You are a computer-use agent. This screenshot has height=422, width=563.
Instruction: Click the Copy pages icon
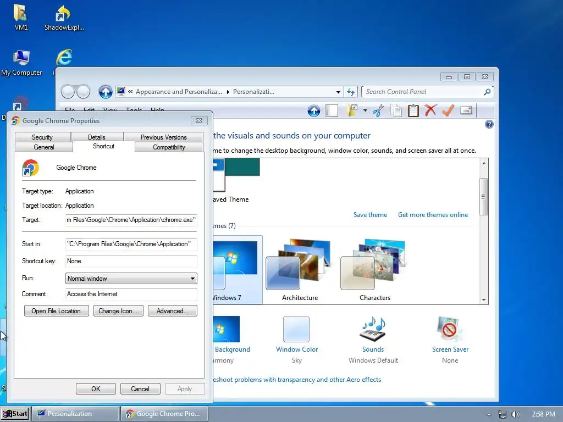tap(396, 110)
